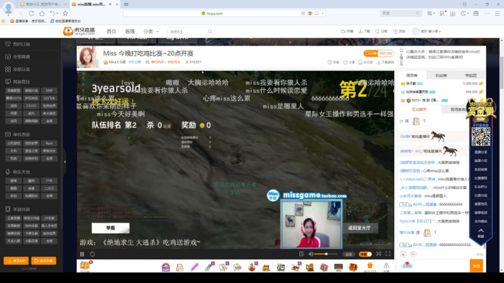Switch to the 带盐团 tab
Image resolution: width=504 pixels, height=283 pixels.
470,76
